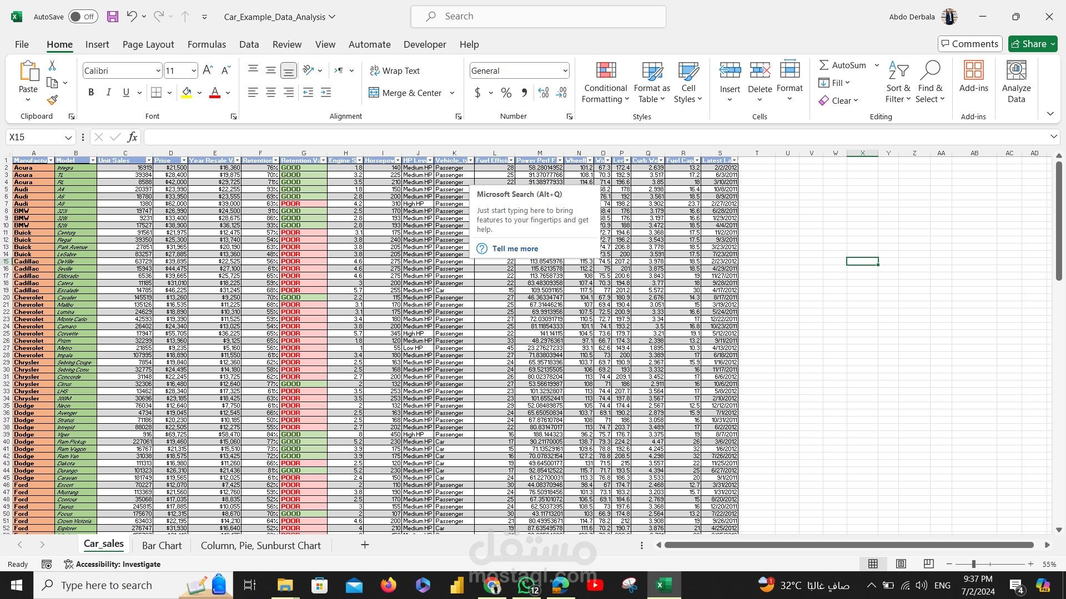Toggle Bold formatting

[x=91, y=93]
